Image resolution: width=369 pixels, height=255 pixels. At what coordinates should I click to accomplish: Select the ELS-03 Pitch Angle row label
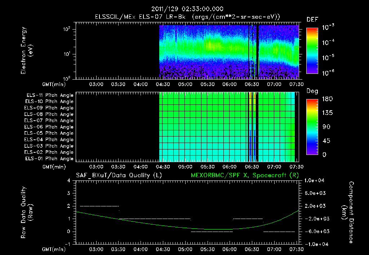pos(49,146)
